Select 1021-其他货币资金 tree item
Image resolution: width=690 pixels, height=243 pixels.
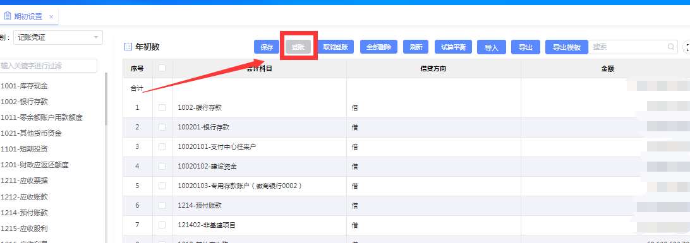31,133
